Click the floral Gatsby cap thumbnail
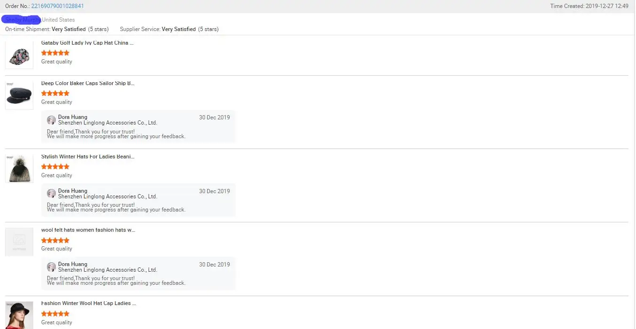Image resolution: width=636 pixels, height=329 pixels. (19, 55)
